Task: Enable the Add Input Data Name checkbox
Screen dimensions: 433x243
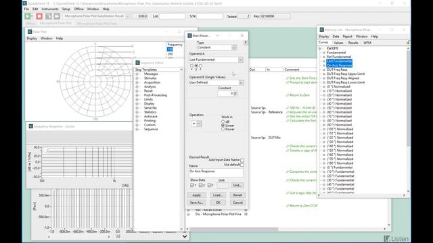Action: pyautogui.click(x=242, y=160)
